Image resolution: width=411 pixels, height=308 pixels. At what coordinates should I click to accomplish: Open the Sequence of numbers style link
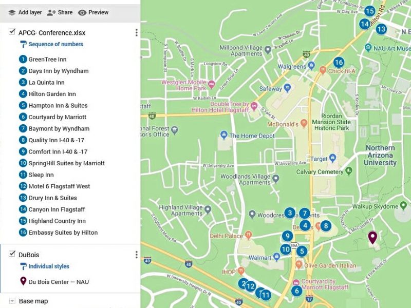click(55, 44)
